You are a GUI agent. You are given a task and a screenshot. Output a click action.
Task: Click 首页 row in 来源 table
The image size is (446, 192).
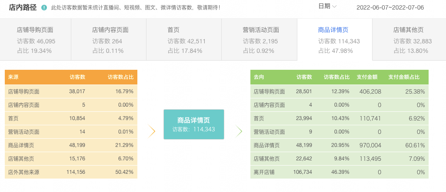tap(71, 118)
